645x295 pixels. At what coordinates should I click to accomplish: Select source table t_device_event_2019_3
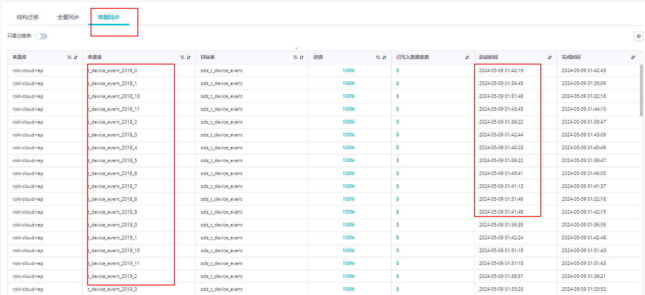point(112,289)
